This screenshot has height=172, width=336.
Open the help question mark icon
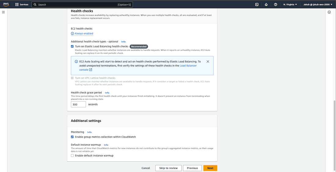click(x=276, y=5)
